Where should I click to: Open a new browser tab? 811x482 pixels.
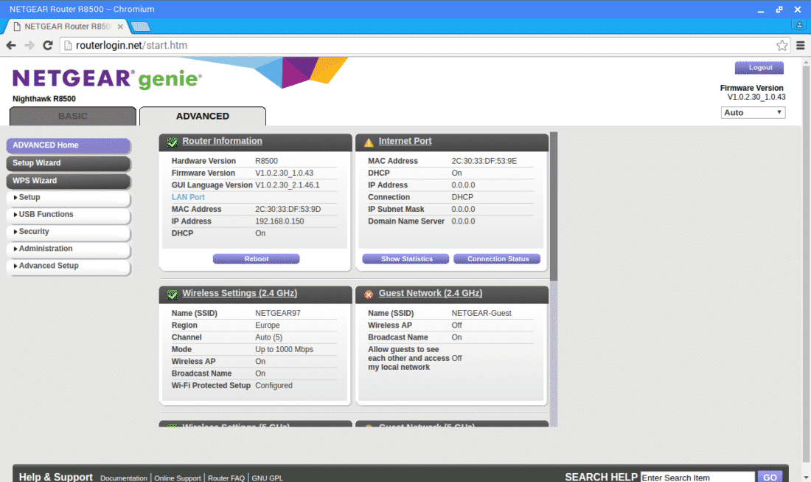point(140,27)
